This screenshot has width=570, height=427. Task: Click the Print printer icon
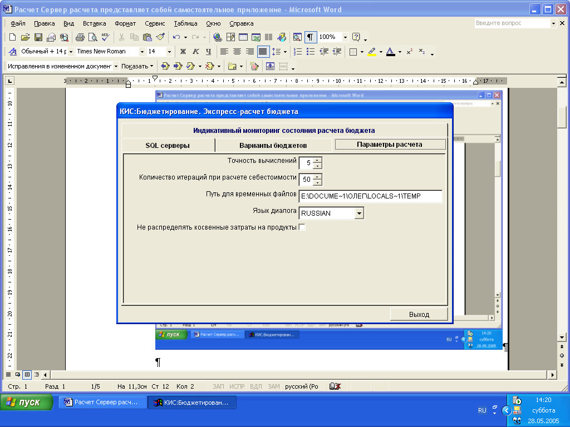(80, 37)
